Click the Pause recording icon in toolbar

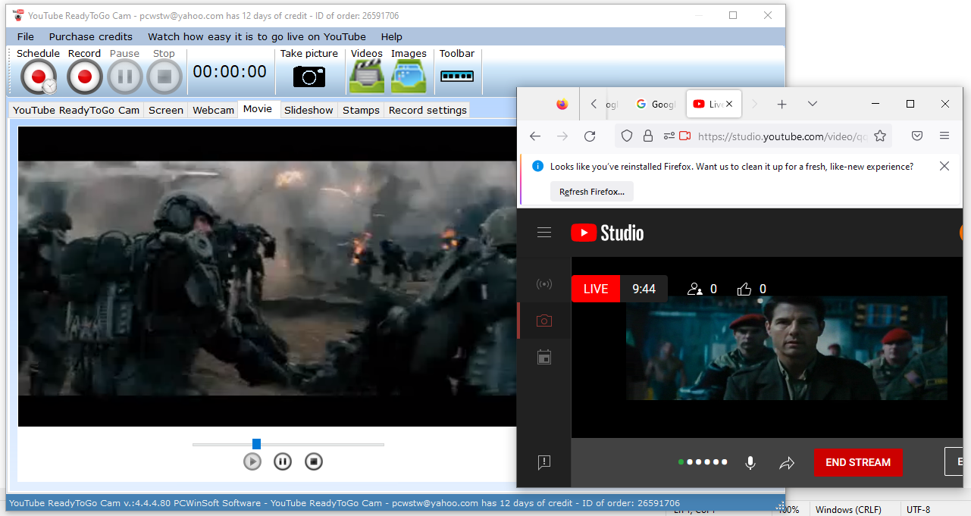(x=124, y=77)
